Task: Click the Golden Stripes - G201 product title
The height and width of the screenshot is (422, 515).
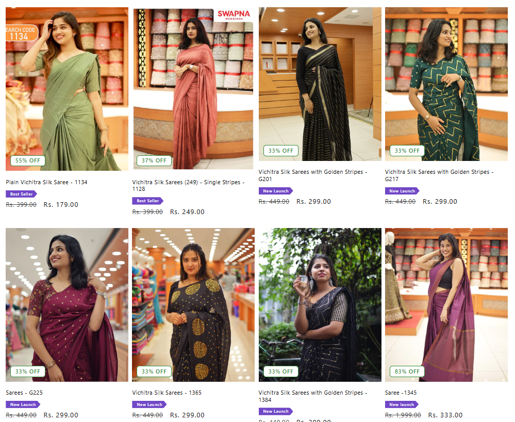Action: point(313,175)
